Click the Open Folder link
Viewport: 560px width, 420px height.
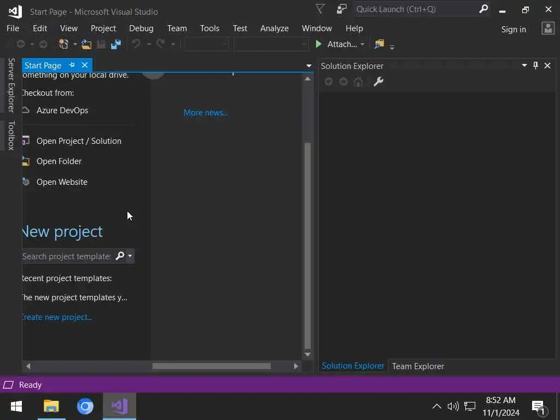[59, 161]
